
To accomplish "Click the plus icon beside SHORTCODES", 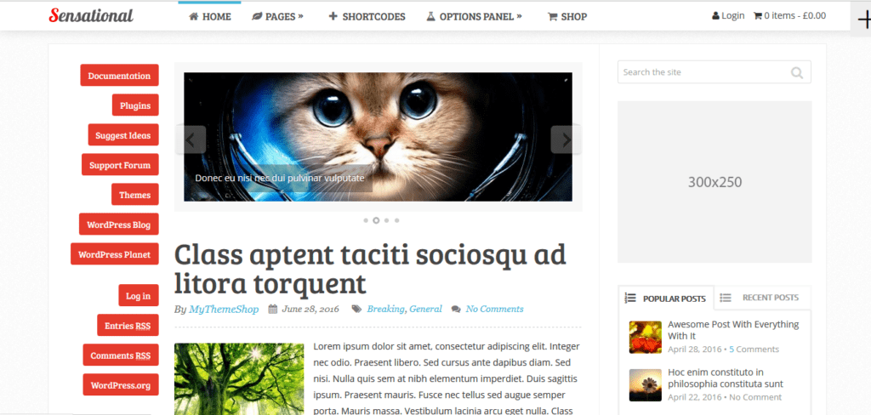I will pos(333,17).
